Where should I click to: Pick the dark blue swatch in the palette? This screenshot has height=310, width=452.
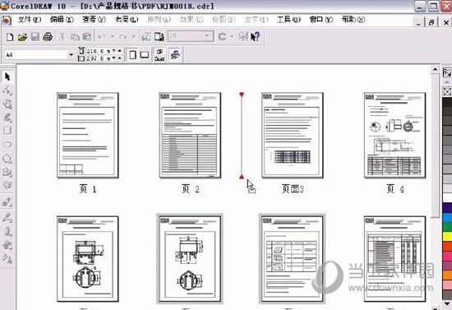point(447,208)
